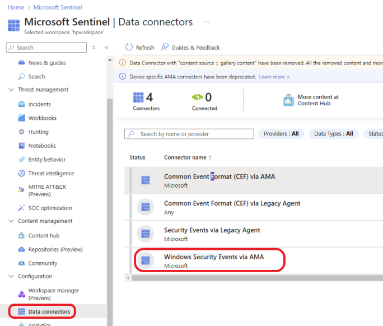Click the Status column header
The width and height of the screenshot is (383, 326).
(137, 157)
